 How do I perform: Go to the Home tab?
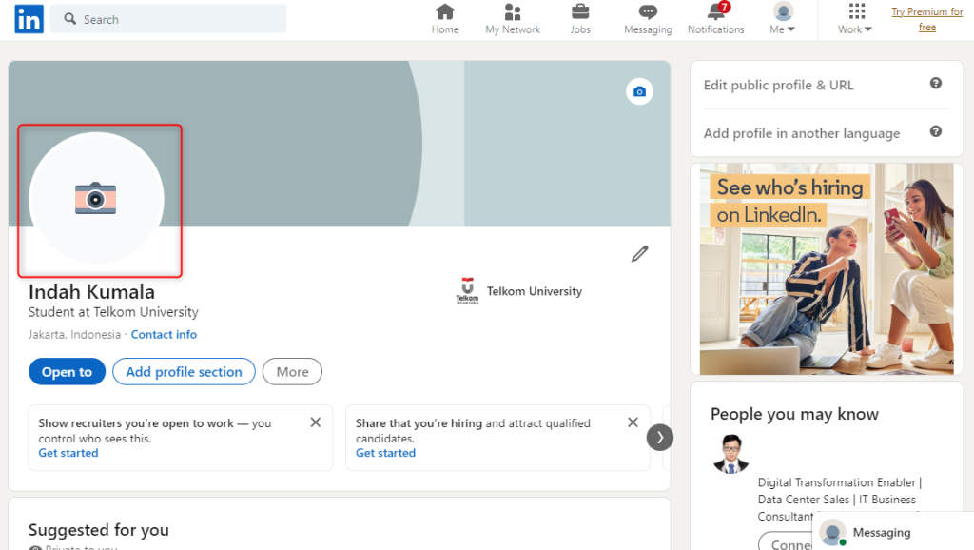pos(445,19)
